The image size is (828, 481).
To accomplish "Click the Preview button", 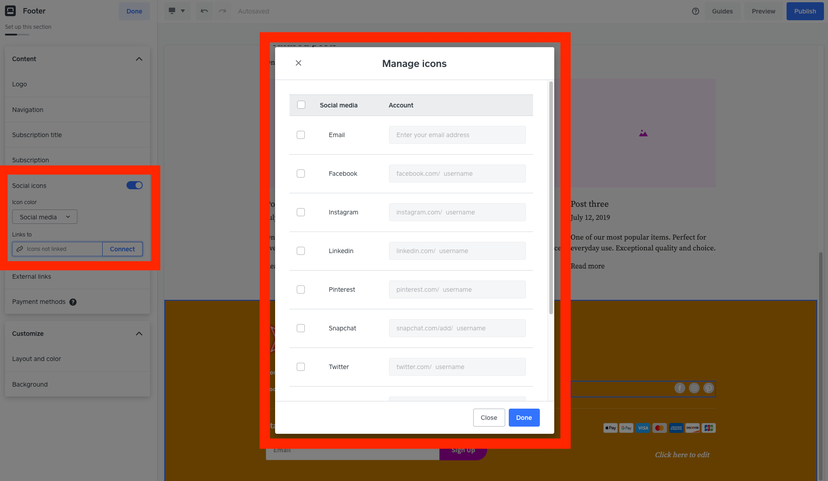I will 763,11.
